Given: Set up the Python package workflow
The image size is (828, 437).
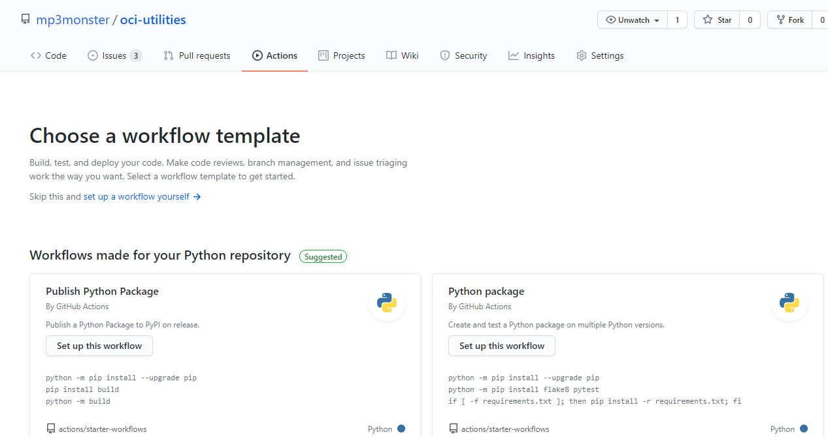Looking at the screenshot, I should [502, 346].
